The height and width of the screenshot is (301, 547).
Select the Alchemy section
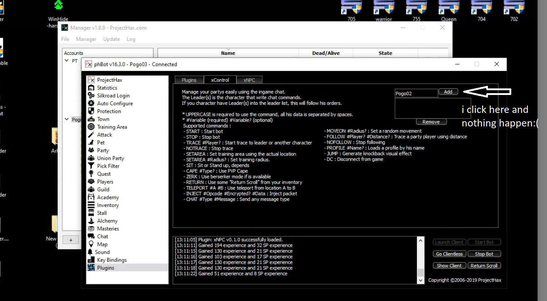click(107, 221)
